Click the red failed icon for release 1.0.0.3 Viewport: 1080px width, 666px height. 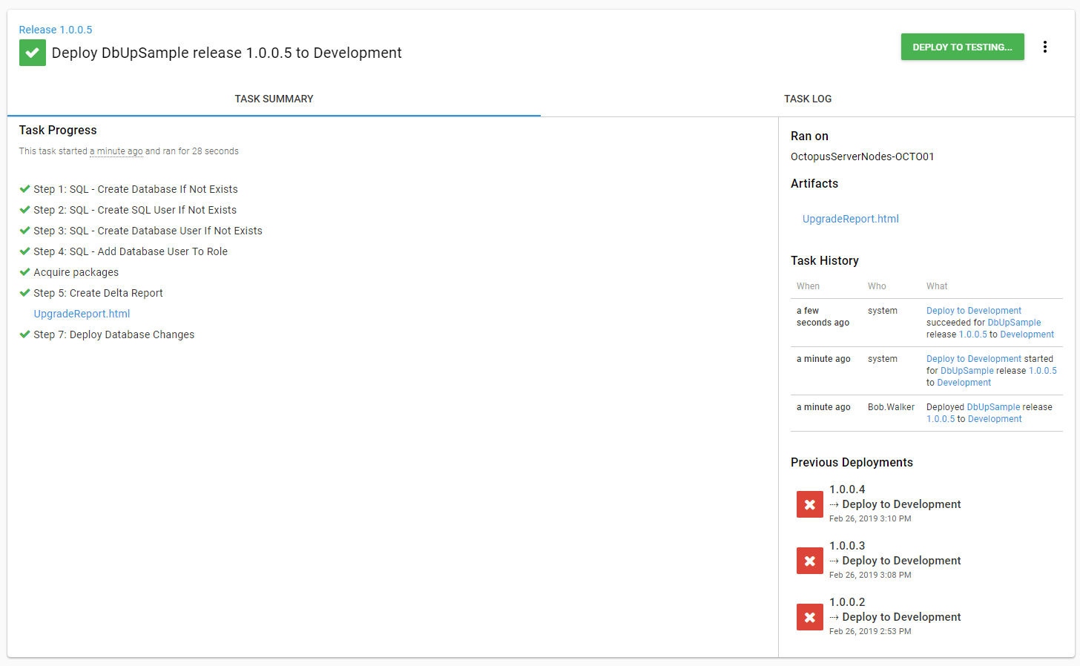click(x=809, y=561)
